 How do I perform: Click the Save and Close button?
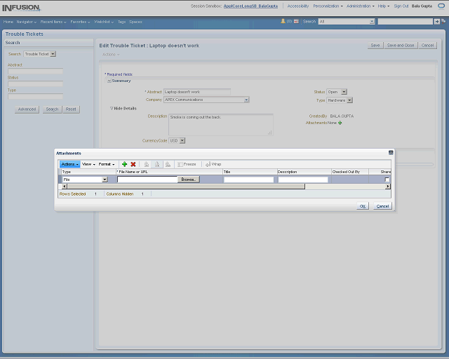tap(401, 46)
